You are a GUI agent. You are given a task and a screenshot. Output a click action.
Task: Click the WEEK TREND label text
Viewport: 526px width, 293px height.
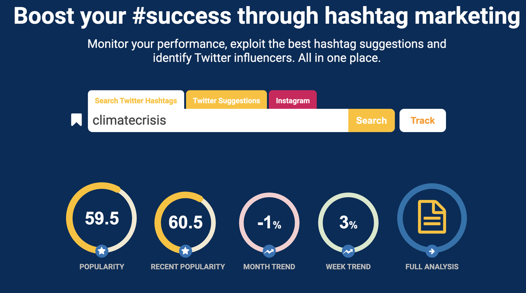[348, 267]
